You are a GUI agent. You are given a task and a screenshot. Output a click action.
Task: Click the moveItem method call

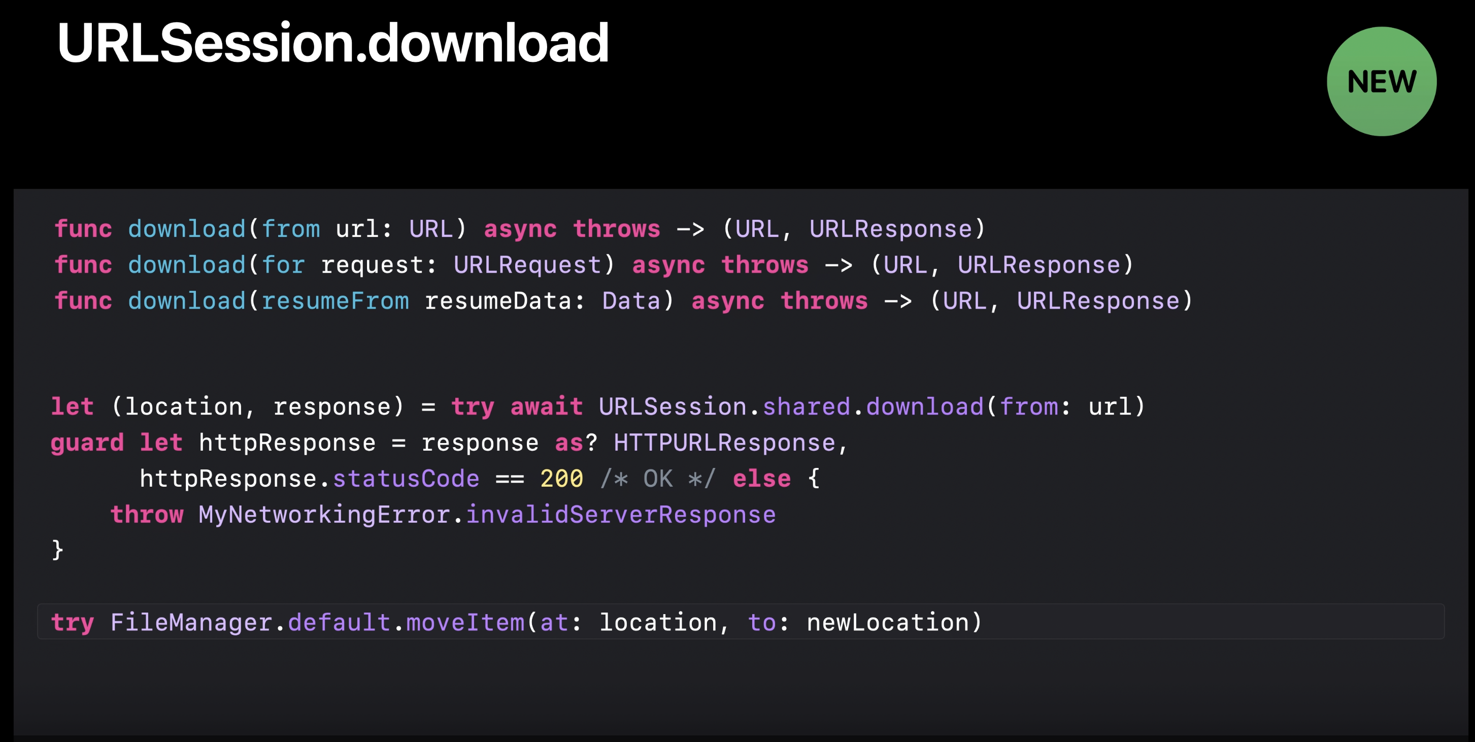click(465, 622)
